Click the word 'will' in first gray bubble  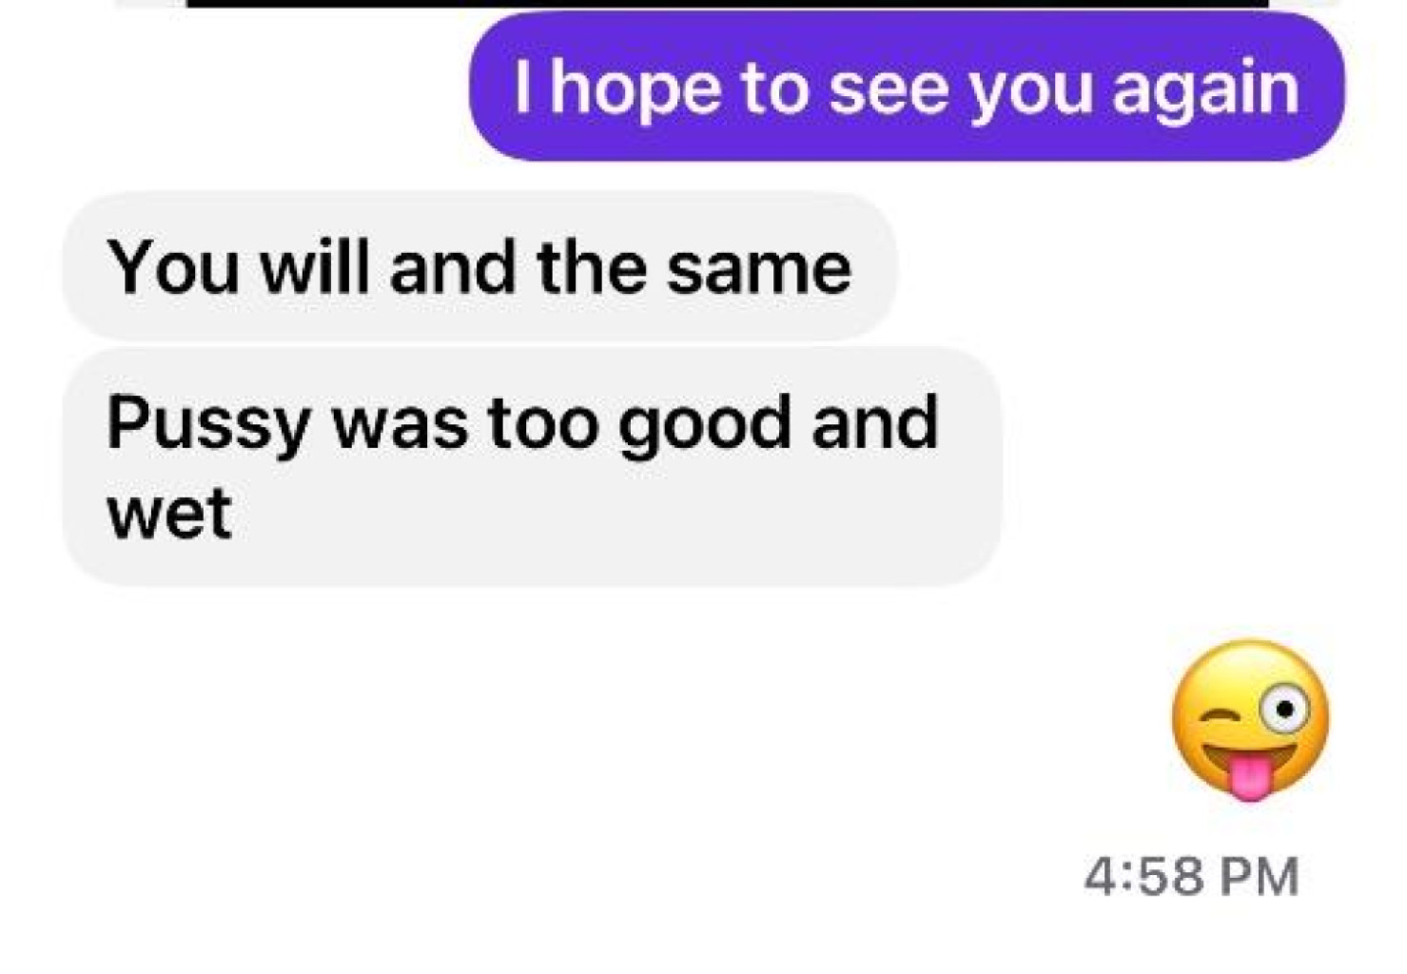(314, 267)
